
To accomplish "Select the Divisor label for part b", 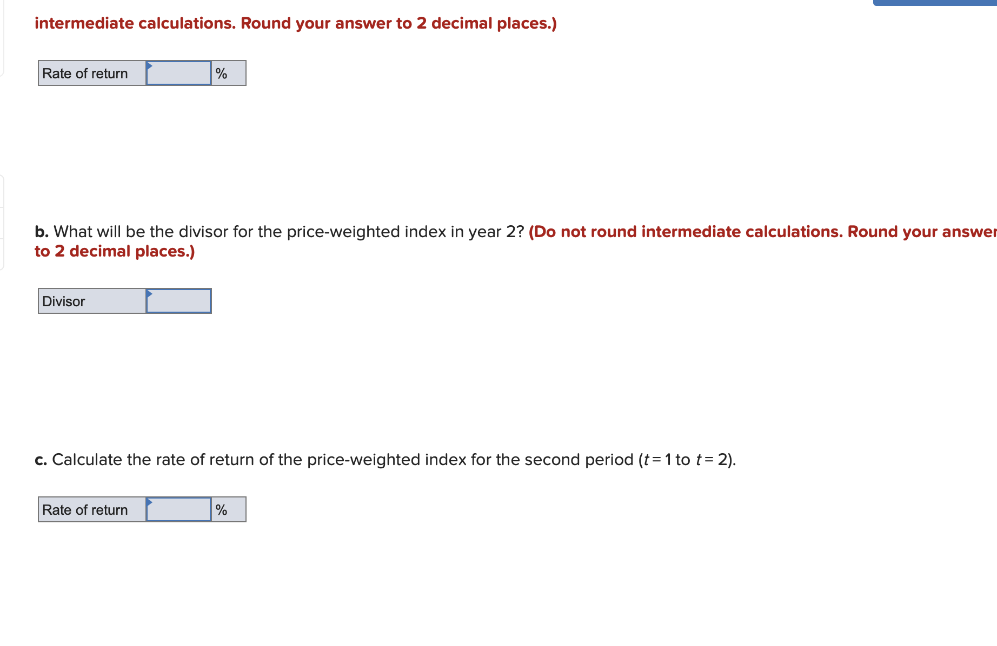I will tap(63, 301).
